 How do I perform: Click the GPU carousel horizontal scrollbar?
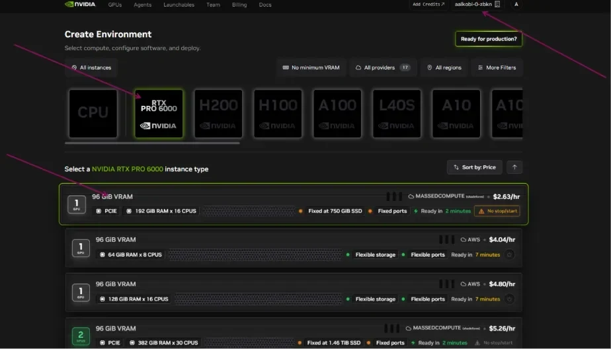(152, 143)
